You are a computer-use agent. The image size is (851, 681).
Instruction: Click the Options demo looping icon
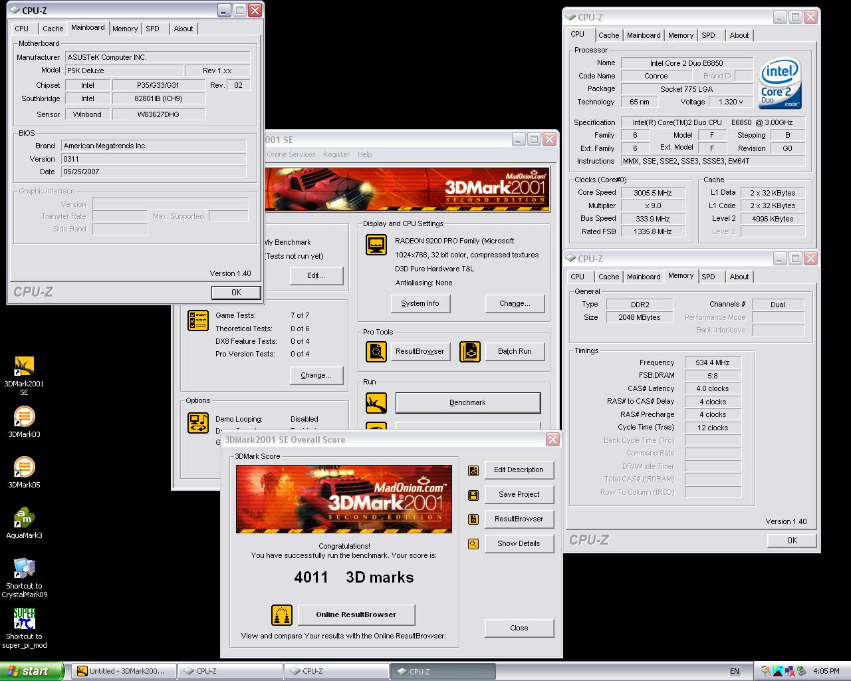pyautogui.click(x=198, y=423)
